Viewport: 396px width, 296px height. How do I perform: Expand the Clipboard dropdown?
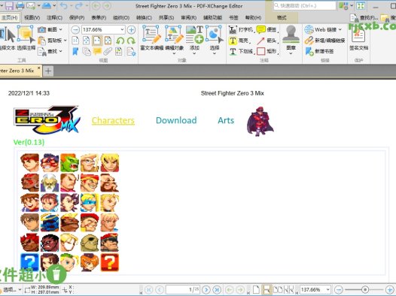click(x=65, y=41)
